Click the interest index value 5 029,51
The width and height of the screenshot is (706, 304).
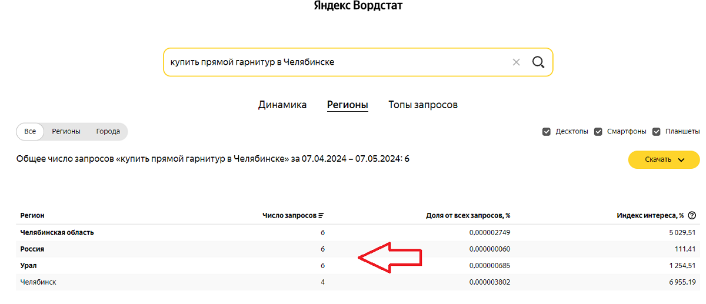click(681, 232)
